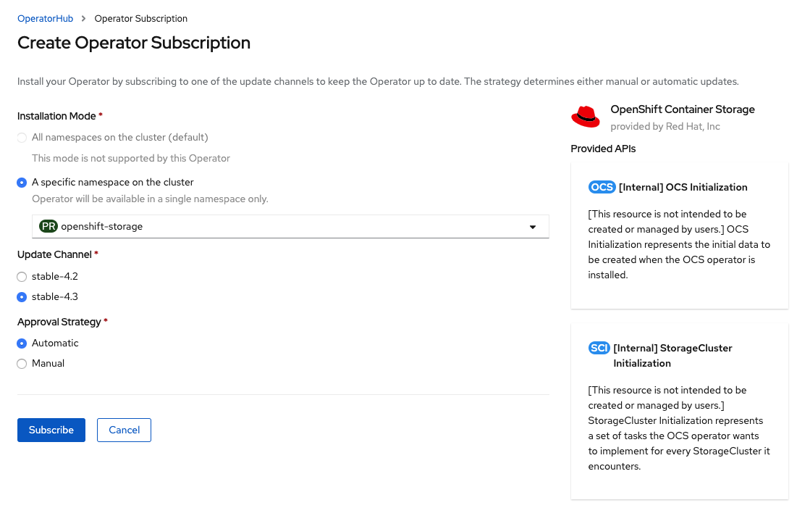Click the breadcrumb chevron separator
Image resolution: width=797 pixels, height=508 pixels.
point(84,19)
